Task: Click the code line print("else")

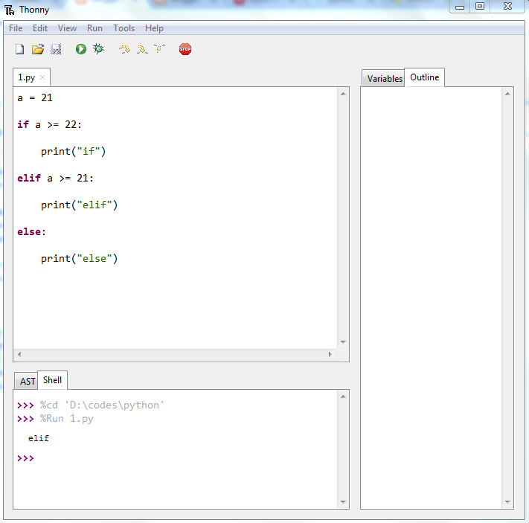Action: (80, 259)
